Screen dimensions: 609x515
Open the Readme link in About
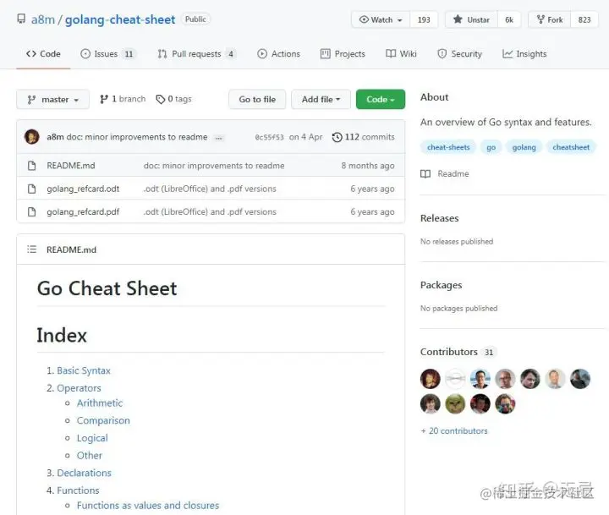pyautogui.click(x=445, y=173)
